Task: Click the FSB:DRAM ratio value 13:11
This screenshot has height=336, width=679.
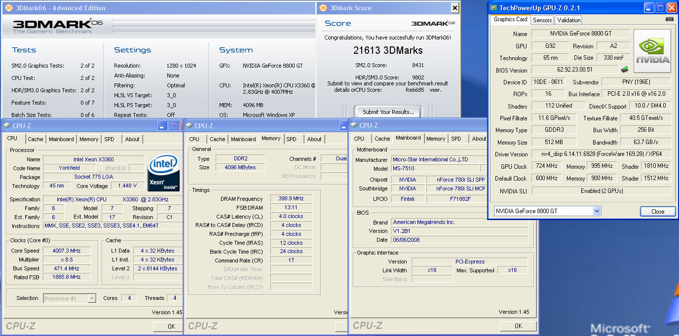Action: 291,207
